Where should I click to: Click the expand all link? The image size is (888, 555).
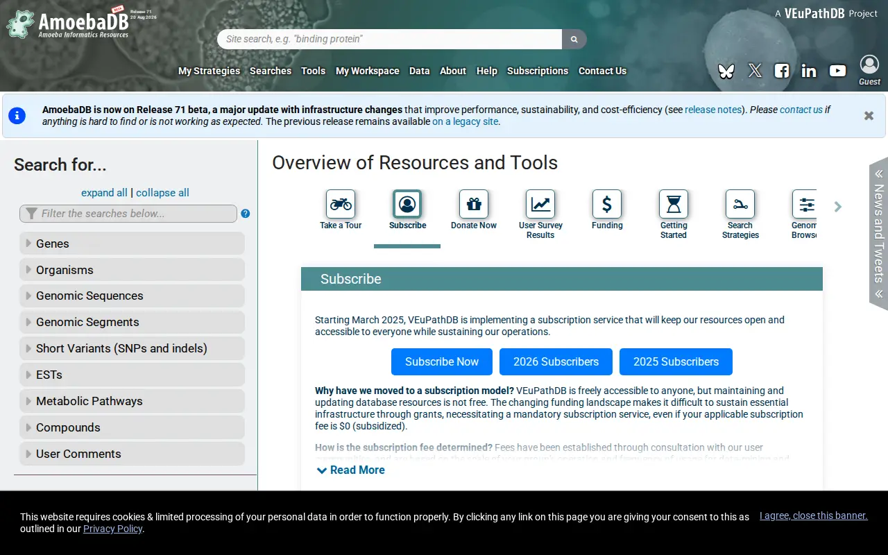pyautogui.click(x=104, y=193)
